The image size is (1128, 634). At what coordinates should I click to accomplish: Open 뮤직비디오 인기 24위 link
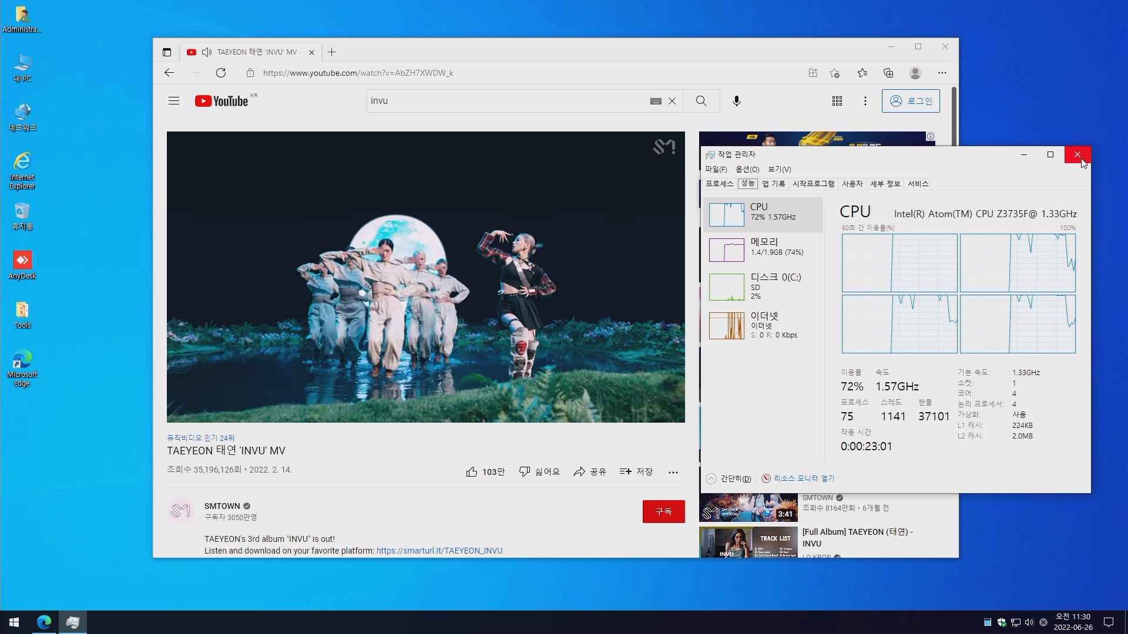(200, 439)
